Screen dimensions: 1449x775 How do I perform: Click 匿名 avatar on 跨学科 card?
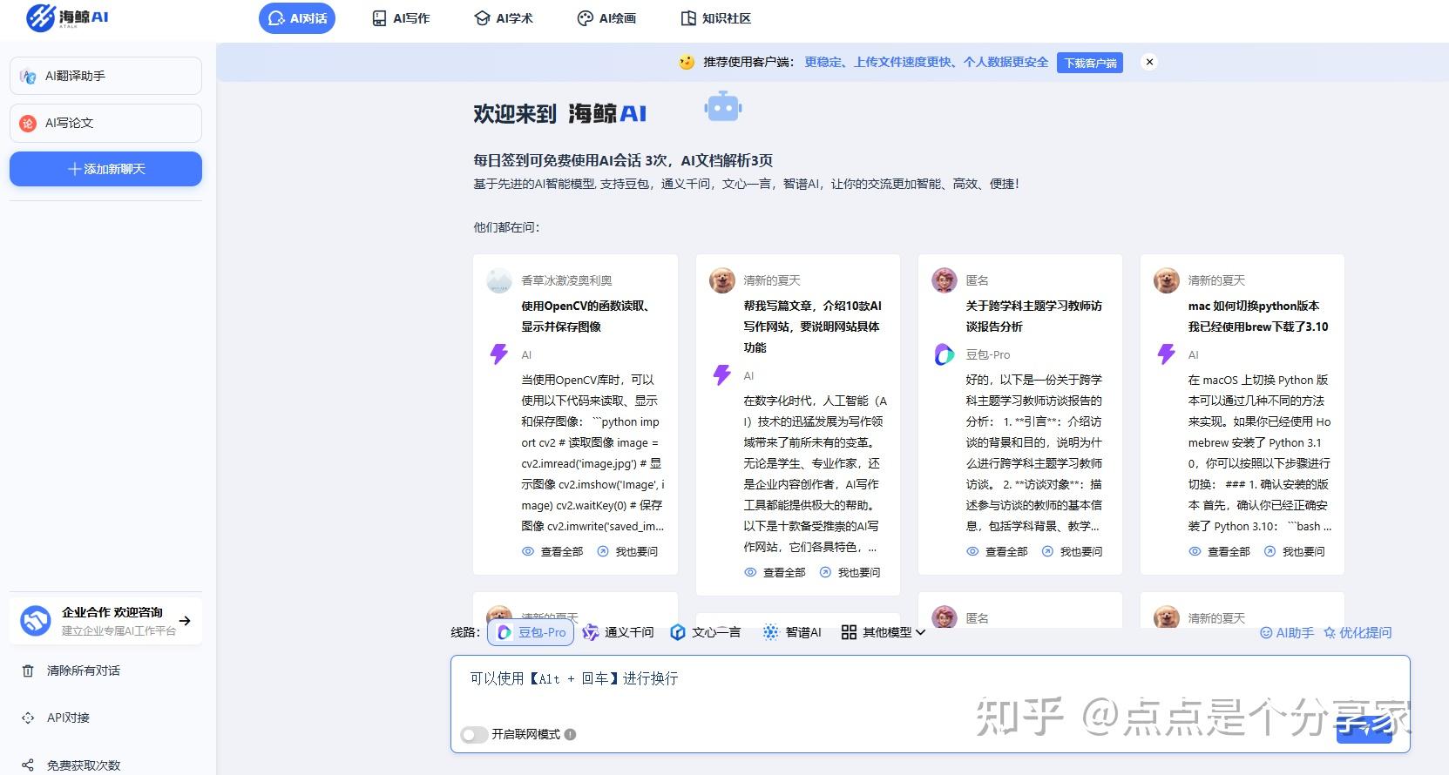coord(944,280)
